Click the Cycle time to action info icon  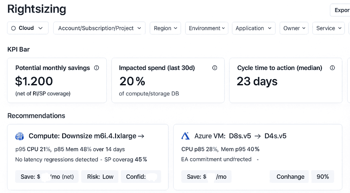coord(332,68)
